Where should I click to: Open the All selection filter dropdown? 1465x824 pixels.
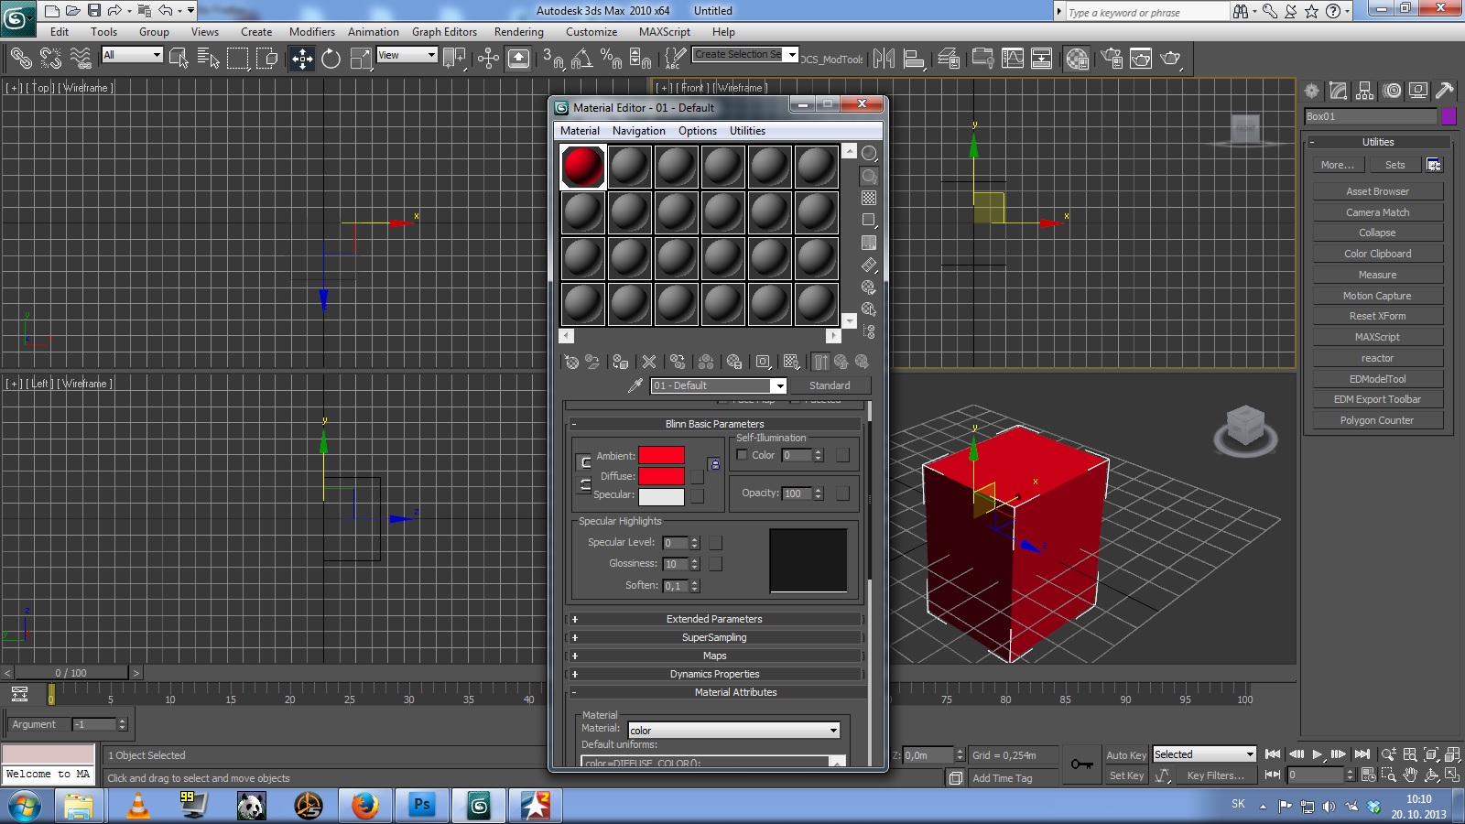tap(132, 55)
